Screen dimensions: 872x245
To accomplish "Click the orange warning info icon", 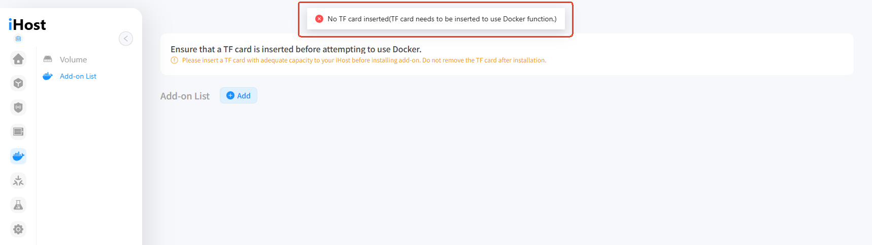I will pyautogui.click(x=175, y=60).
